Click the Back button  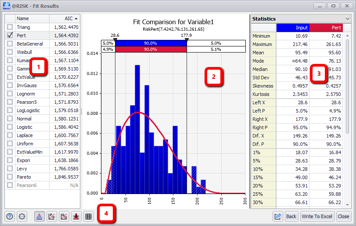point(291,216)
